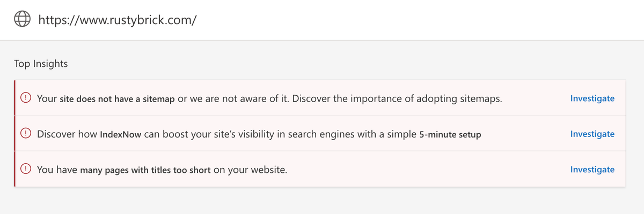
Task: Click the alert icon for titles too short
Action: coord(26,170)
